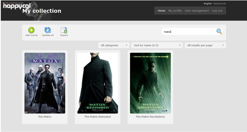Image resolution: width=247 pixels, height=132 pixels.
Task: Click the Update all label
Action: (x=48, y=35)
